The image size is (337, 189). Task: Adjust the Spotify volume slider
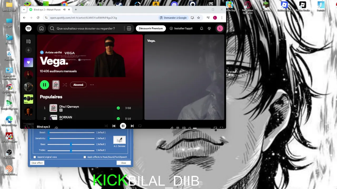(x=202, y=128)
